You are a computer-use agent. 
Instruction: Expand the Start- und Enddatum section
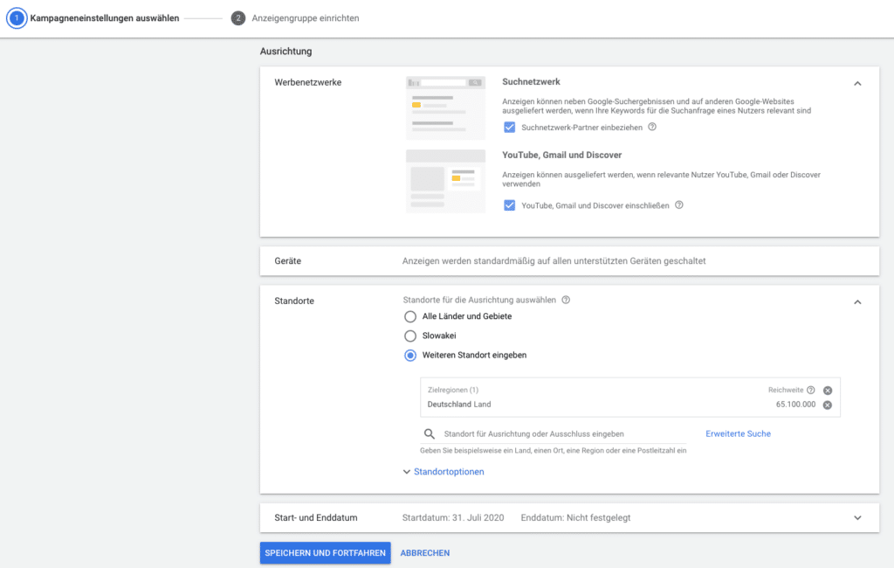click(x=857, y=518)
